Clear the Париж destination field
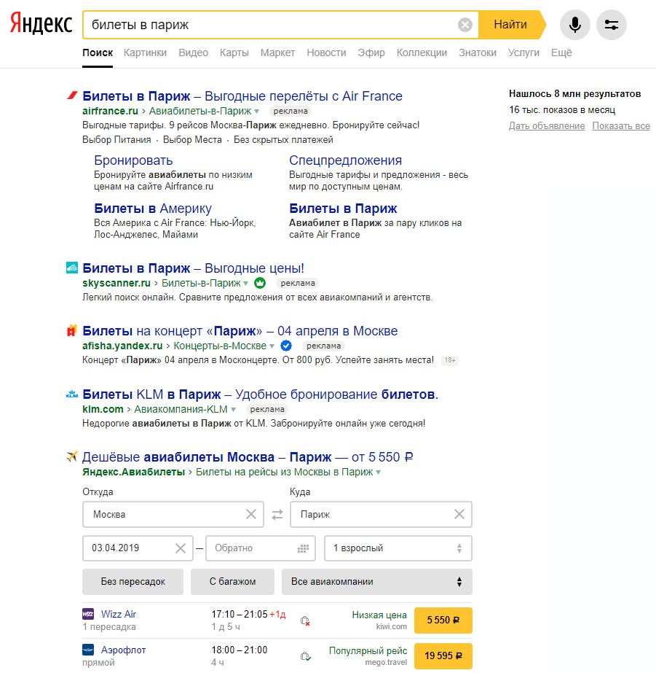Screen dimensions: 656x673 click(x=459, y=514)
